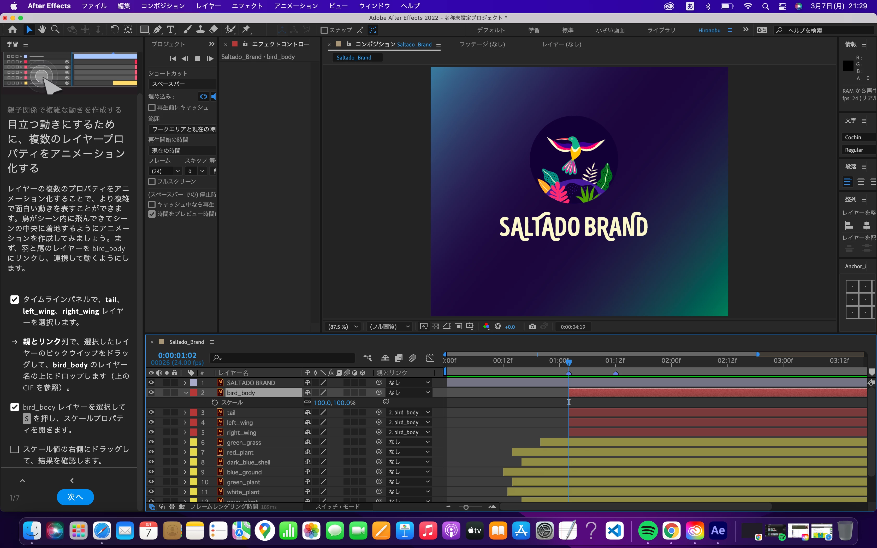Select the Hand tool
The image size is (877, 548).
(42, 30)
